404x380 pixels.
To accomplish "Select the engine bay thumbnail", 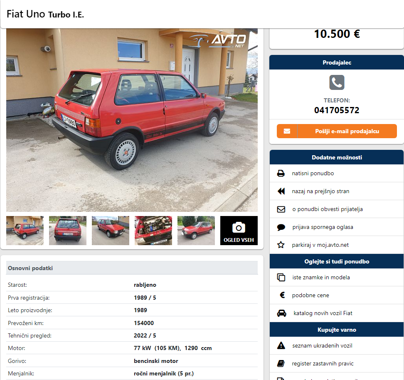I will click(x=153, y=231).
